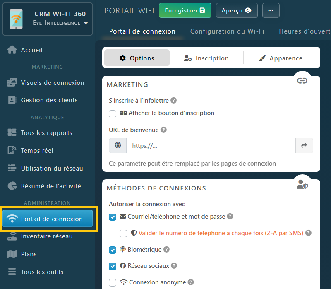Screen dimensions: 331x289
Task: Check Connexion anonyme option
Action: pyautogui.click(x=113, y=283)
